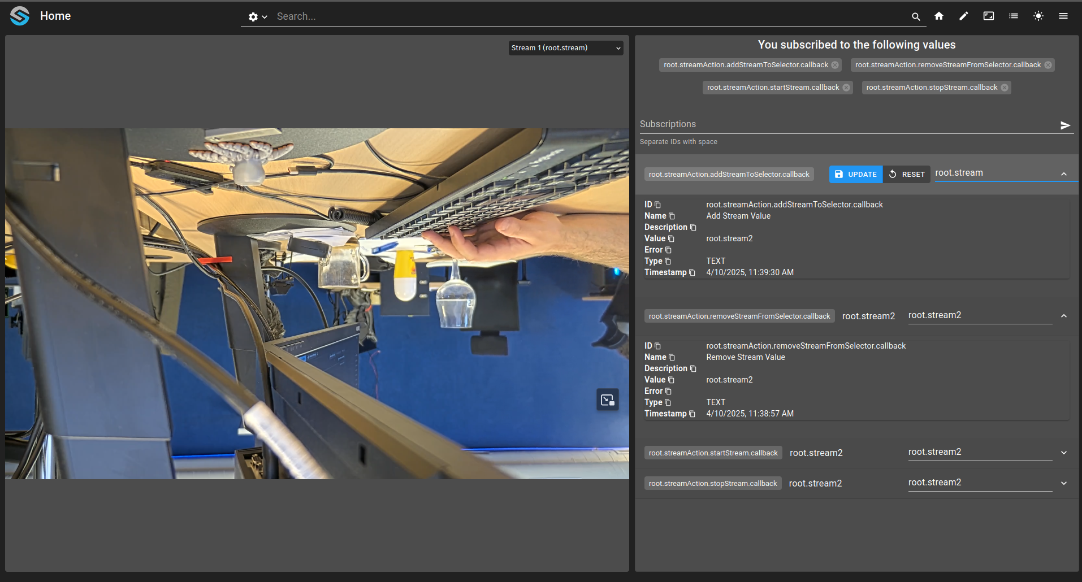The height and width of the screenshot is (582, 1082).
Task: Collapse the removeStreamFromSelector.callback panel
Action: coord(1064,316)
